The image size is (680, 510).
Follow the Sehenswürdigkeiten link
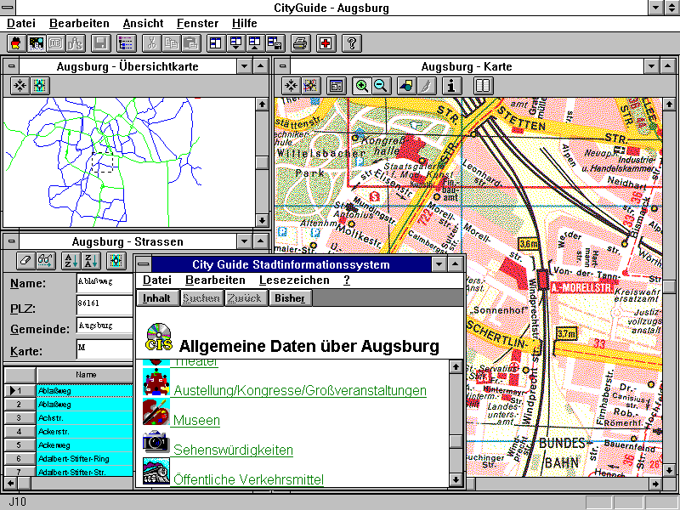point(233,450)
